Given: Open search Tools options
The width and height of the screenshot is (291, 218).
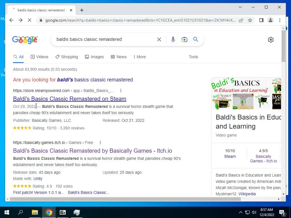Looking at the screenshot, I should (x=193, y=57).
